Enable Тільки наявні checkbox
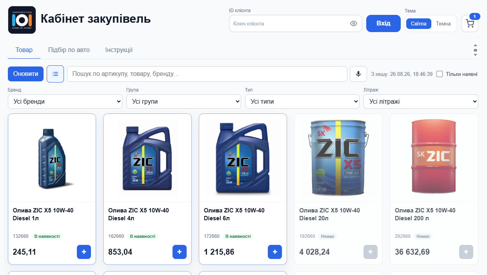This screenshot has height=275, width=487. tap(440, 74)
